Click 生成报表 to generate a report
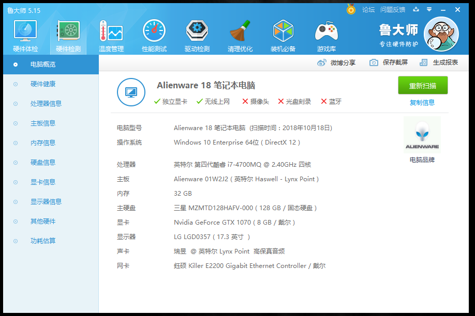 [x=439, y=62]
